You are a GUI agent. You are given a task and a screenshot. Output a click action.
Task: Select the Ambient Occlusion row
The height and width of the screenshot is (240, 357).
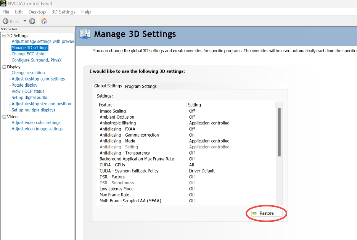[187, 117]
